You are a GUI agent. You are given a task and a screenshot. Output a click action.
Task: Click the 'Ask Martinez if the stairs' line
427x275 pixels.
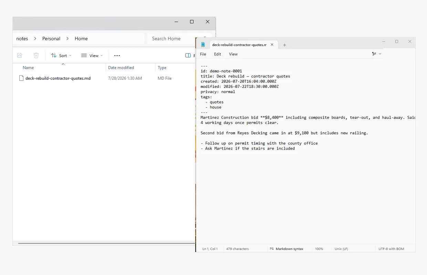tap(248, 148)
